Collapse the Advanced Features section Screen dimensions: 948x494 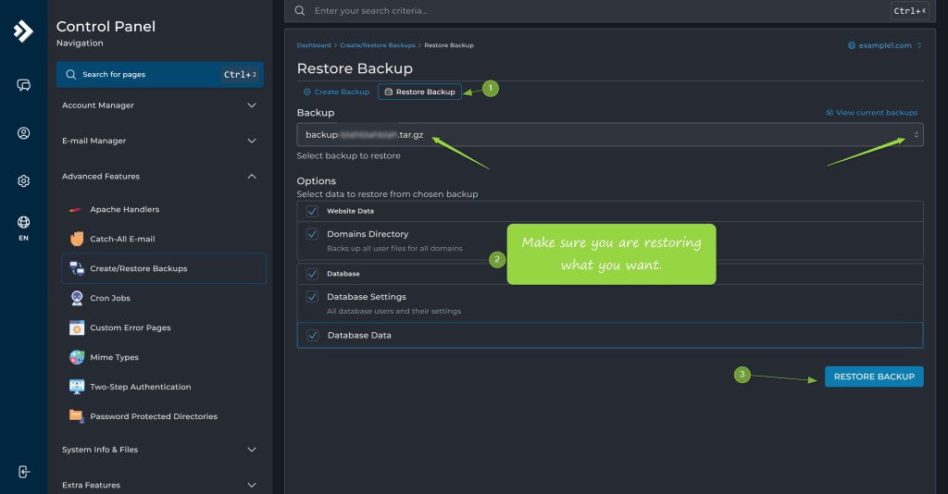(x=159, y=177)
